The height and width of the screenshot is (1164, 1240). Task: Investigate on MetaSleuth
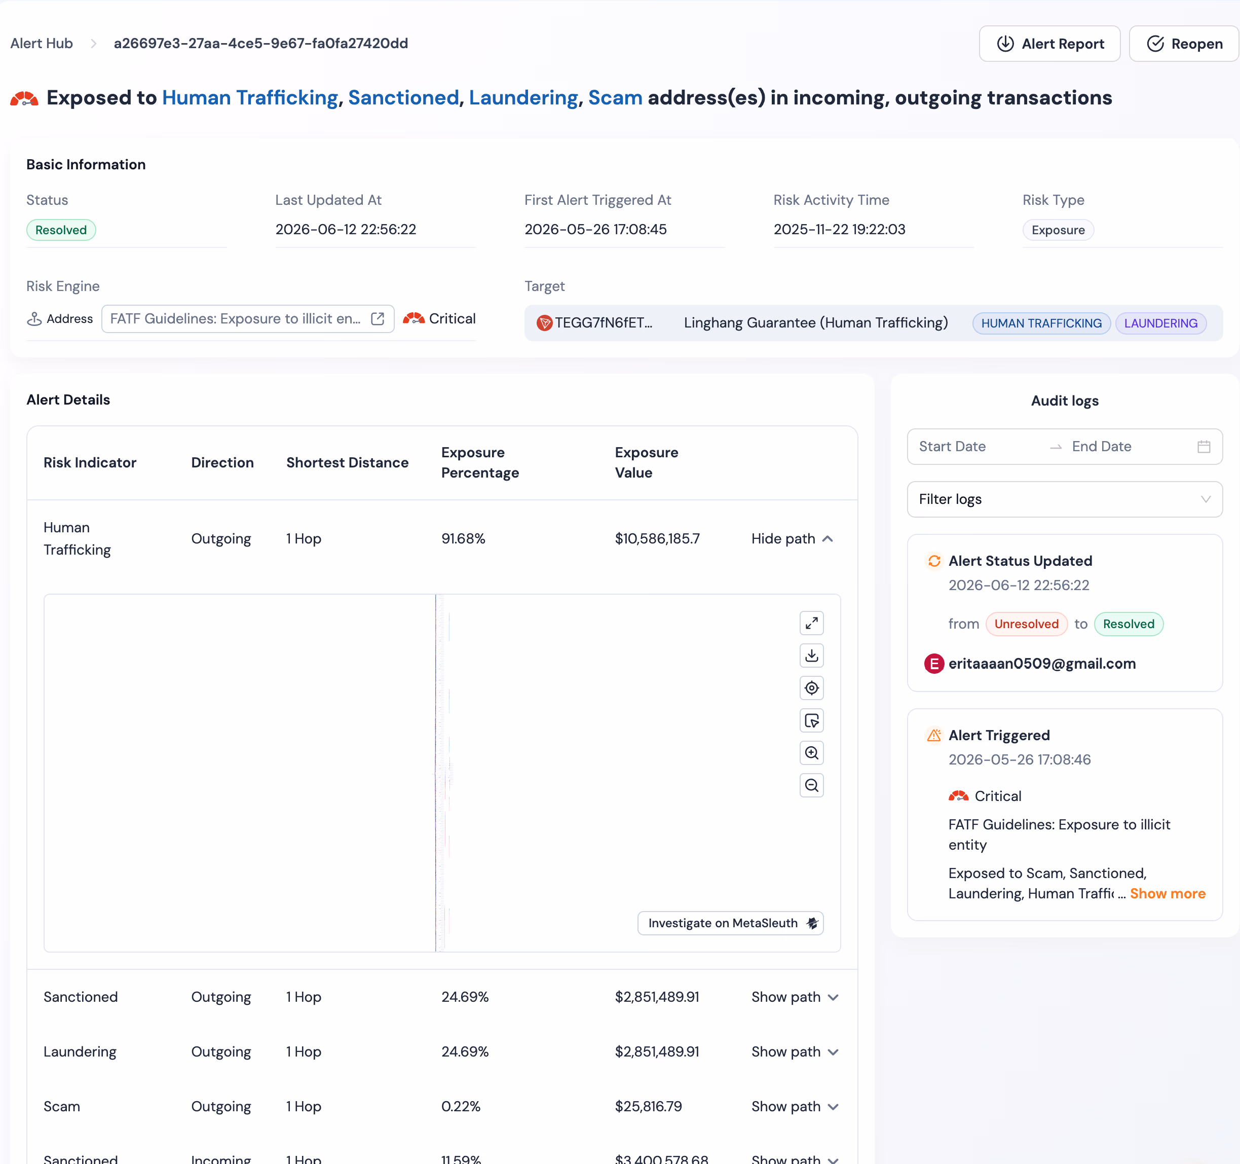coord(730,923)
